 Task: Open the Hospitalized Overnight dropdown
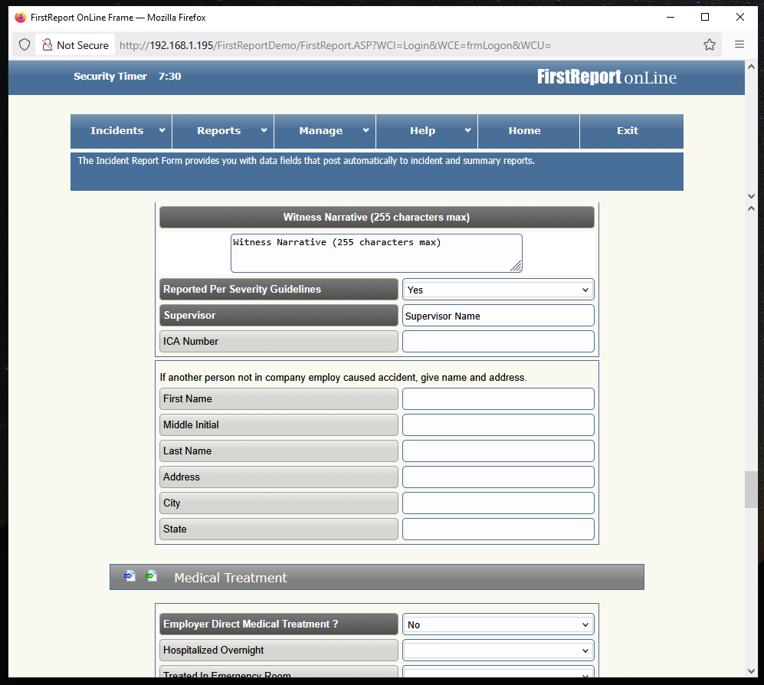coord(498,651)
